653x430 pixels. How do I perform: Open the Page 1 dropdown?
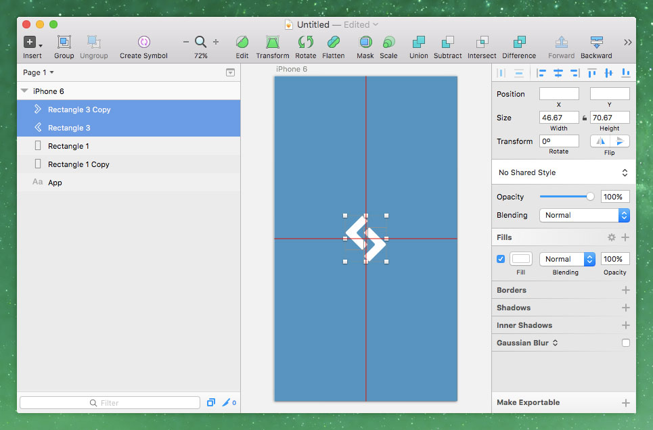coord(39,72)
